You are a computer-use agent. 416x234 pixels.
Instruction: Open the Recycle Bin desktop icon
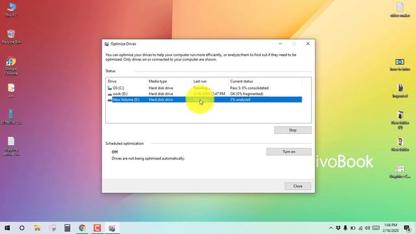(11, 36)
